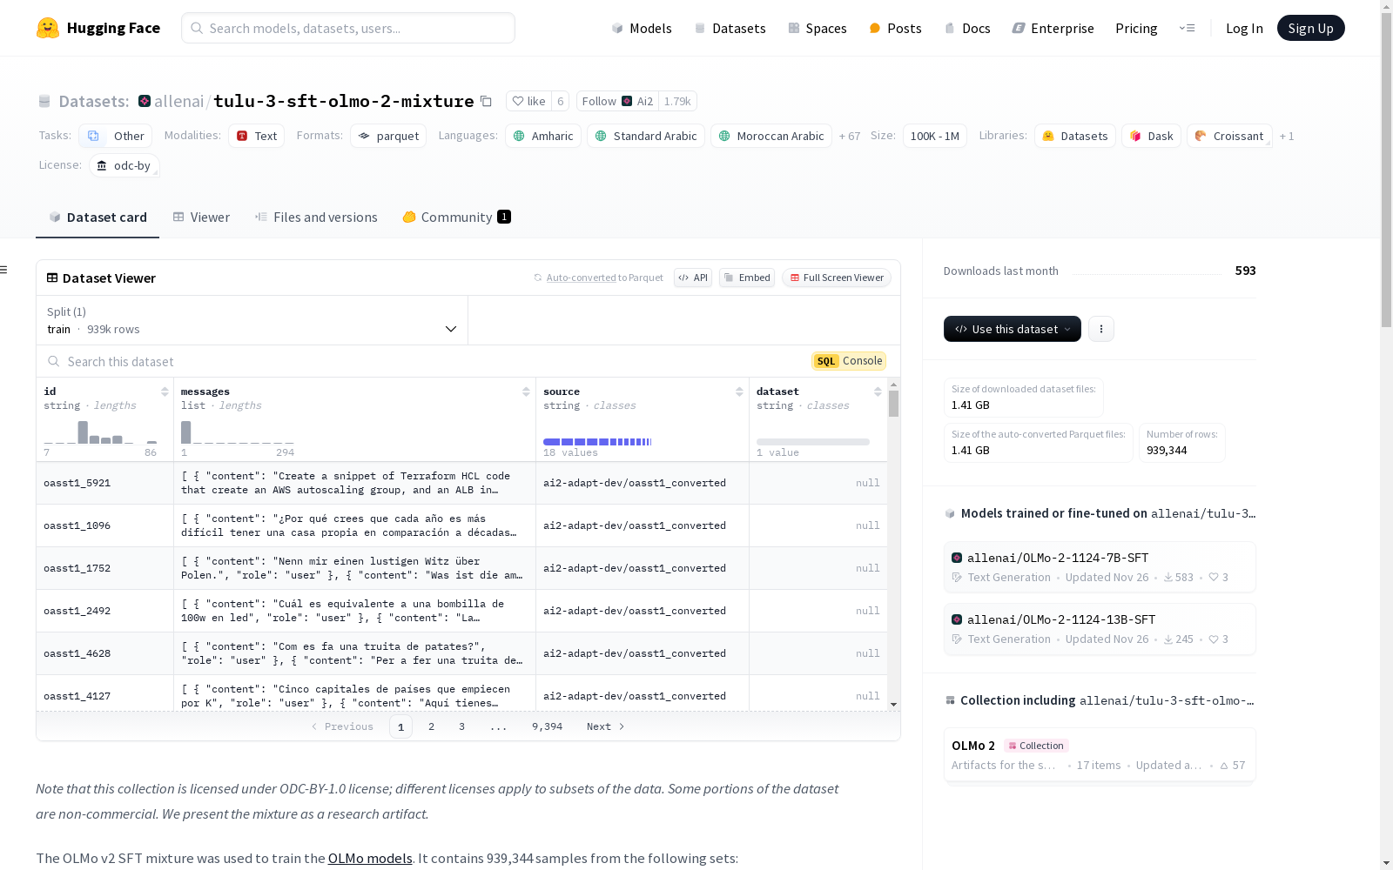Open Docs in the top navigation
Screen dimensions: 1393x870
967,28
